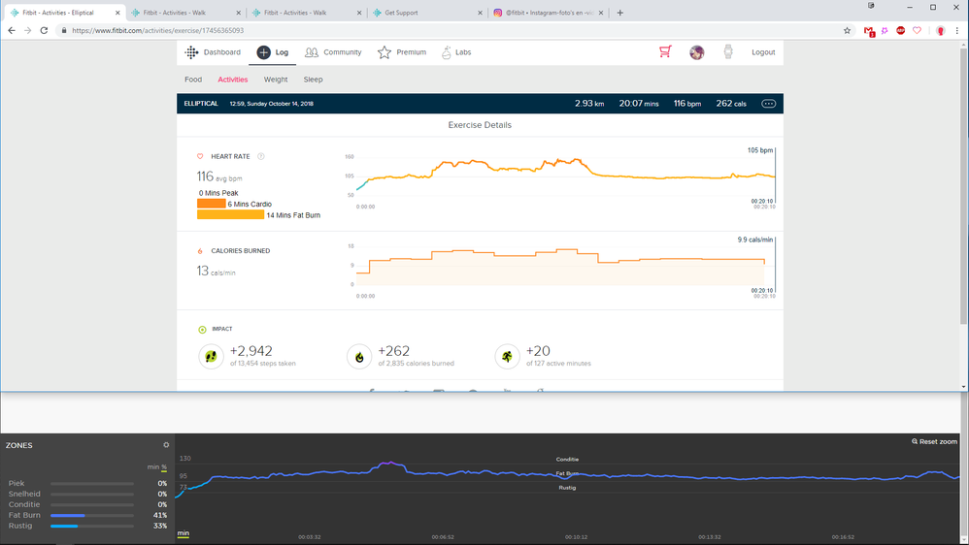Toggle zones display to min
The width and height of the screenshot is (969, 545).
(152, 467)
